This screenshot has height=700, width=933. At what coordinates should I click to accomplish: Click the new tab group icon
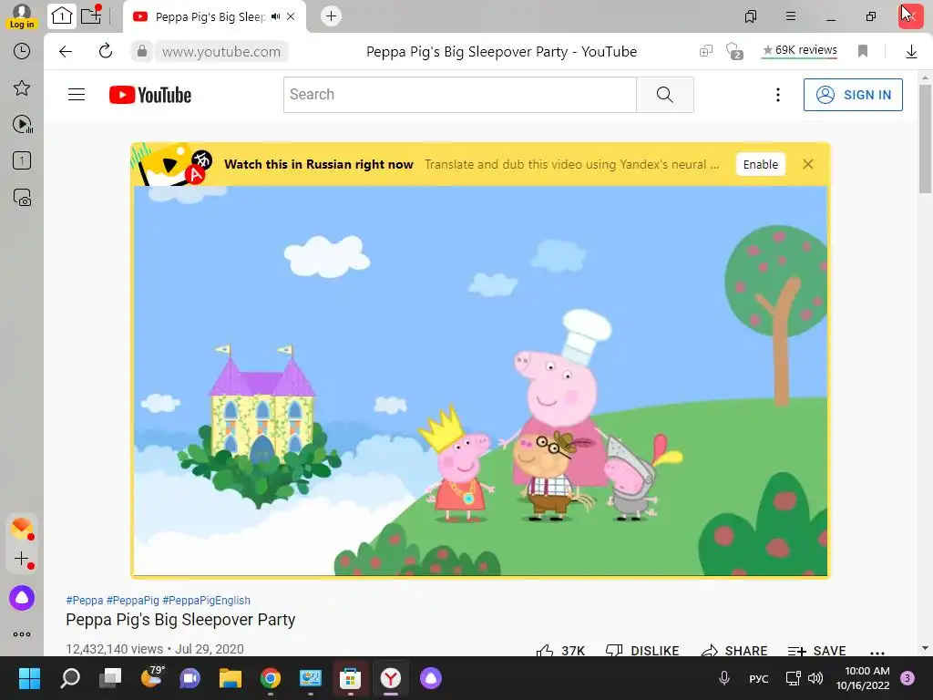tap(90, 15)
